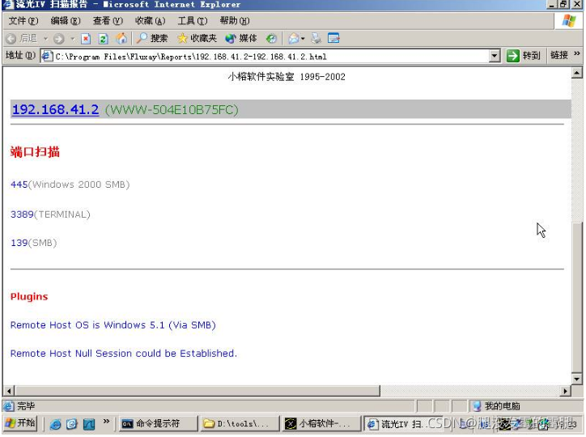Click the 445 port link
The height and width of the screenshot is (437, 586).
[x=19, y=185]
